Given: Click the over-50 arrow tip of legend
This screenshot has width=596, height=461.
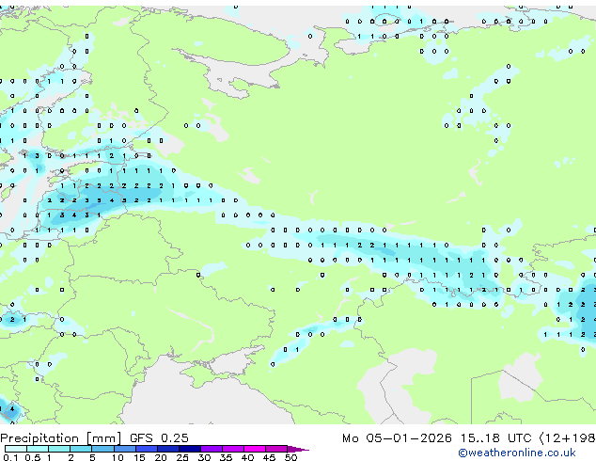Looking at the screenshot, I should tap(298, 449).
